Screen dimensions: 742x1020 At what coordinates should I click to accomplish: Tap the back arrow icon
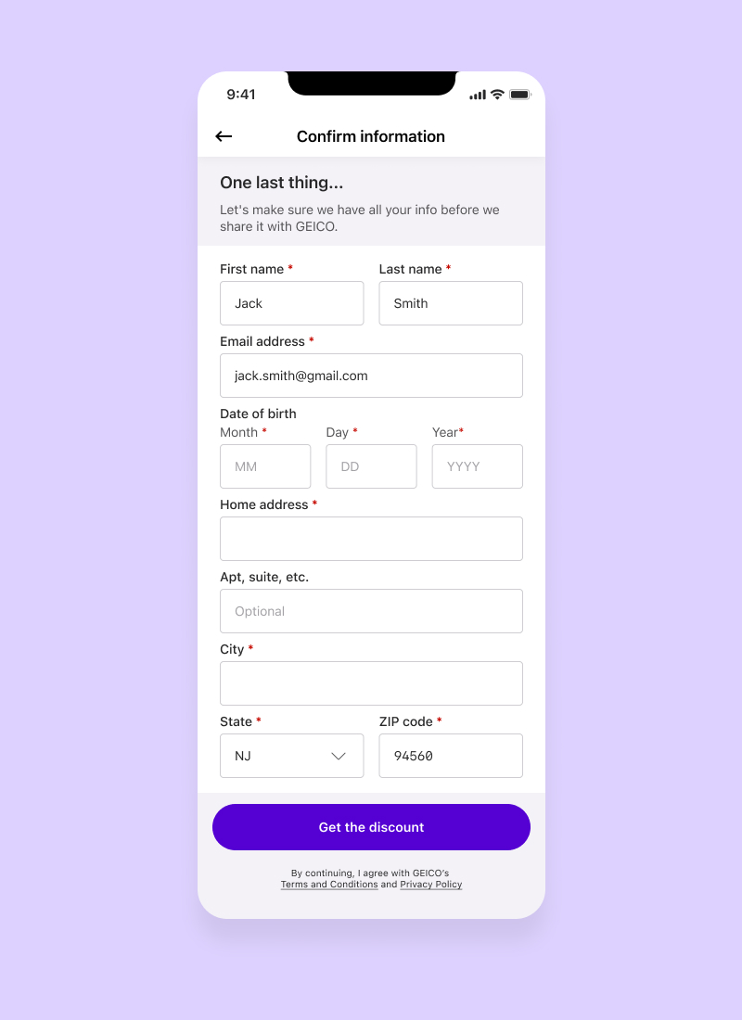pyautogui.click(x=224, y=136)
